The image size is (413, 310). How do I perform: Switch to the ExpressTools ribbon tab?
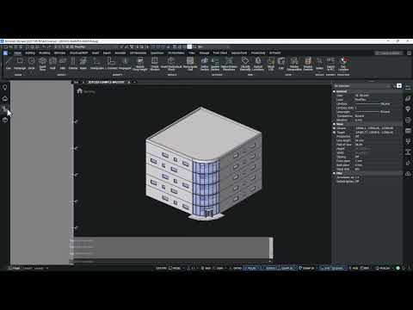pos(239,53)
